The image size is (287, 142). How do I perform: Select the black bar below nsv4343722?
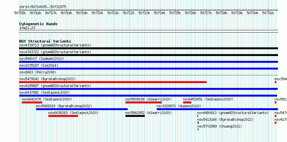[148, 55]
